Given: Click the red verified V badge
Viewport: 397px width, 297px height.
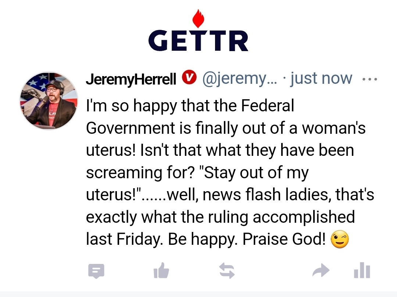Looking at the screenshot, I should (189, 78).
